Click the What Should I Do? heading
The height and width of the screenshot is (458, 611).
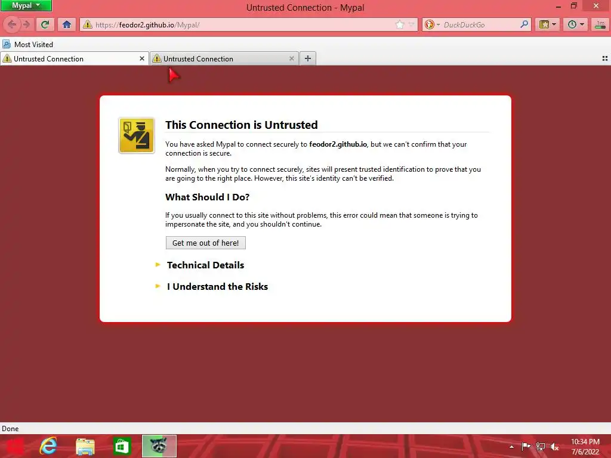coord(207,197)
